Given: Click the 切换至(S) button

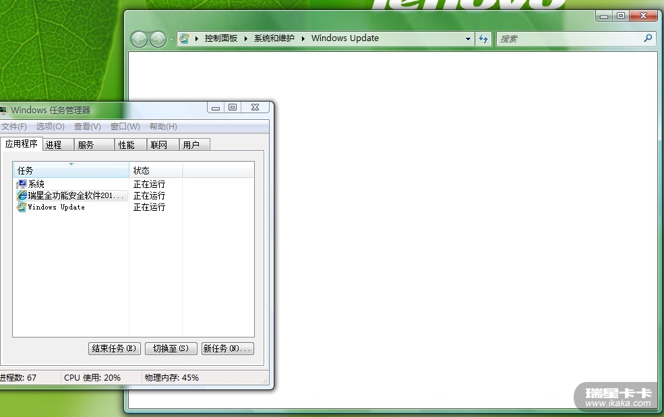Looking at the screenshot, I should [171, 348].
